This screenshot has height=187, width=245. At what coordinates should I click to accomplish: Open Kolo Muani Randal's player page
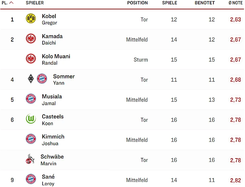coord(56,59)
